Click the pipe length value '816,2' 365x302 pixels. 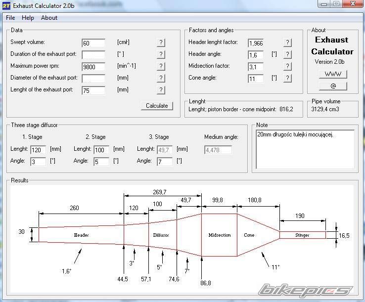click(x=286, y=109)
